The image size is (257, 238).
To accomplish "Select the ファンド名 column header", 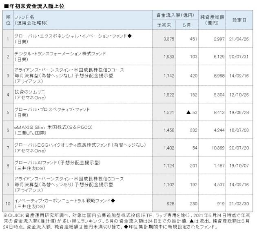I will click(x=24, y=17).
